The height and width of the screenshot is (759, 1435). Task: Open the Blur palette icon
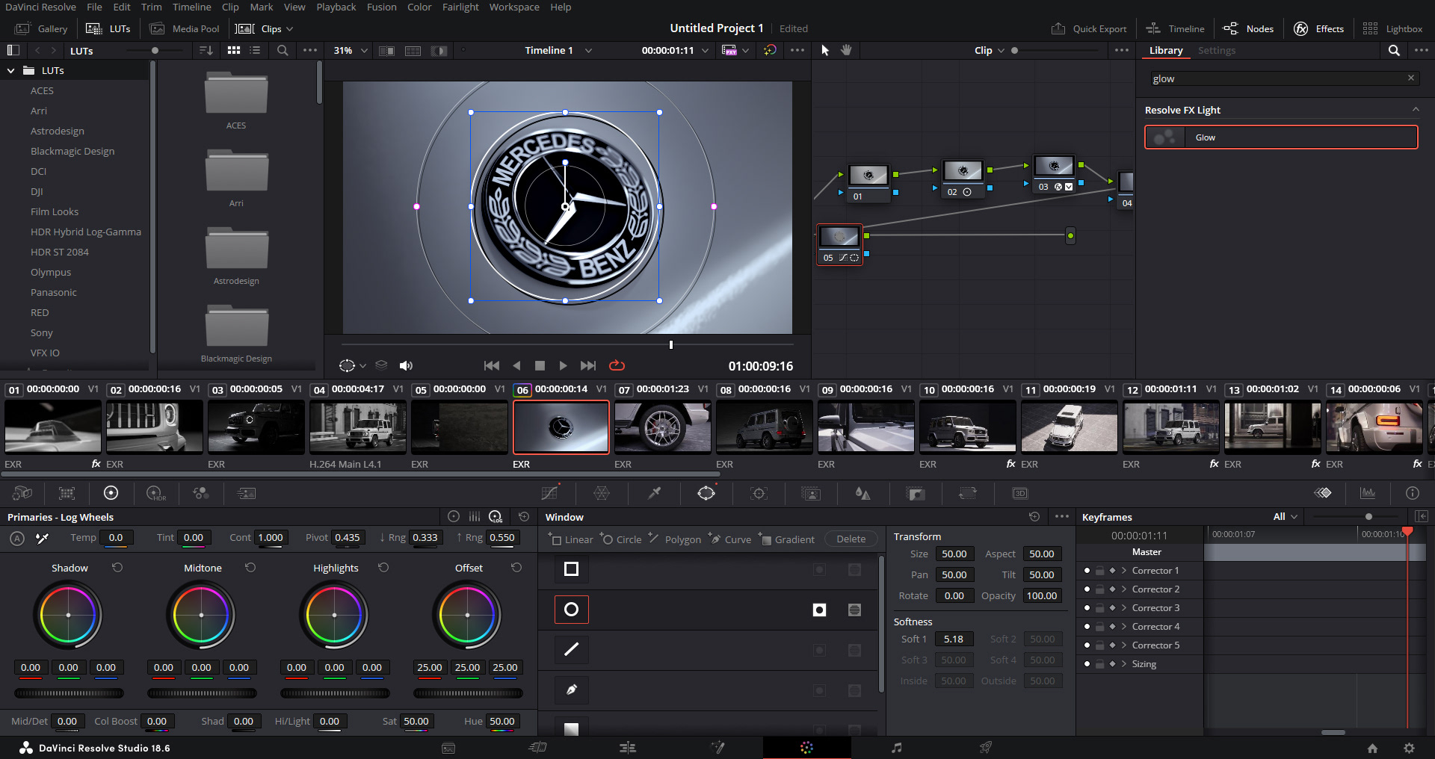click(x=863, y=493)
